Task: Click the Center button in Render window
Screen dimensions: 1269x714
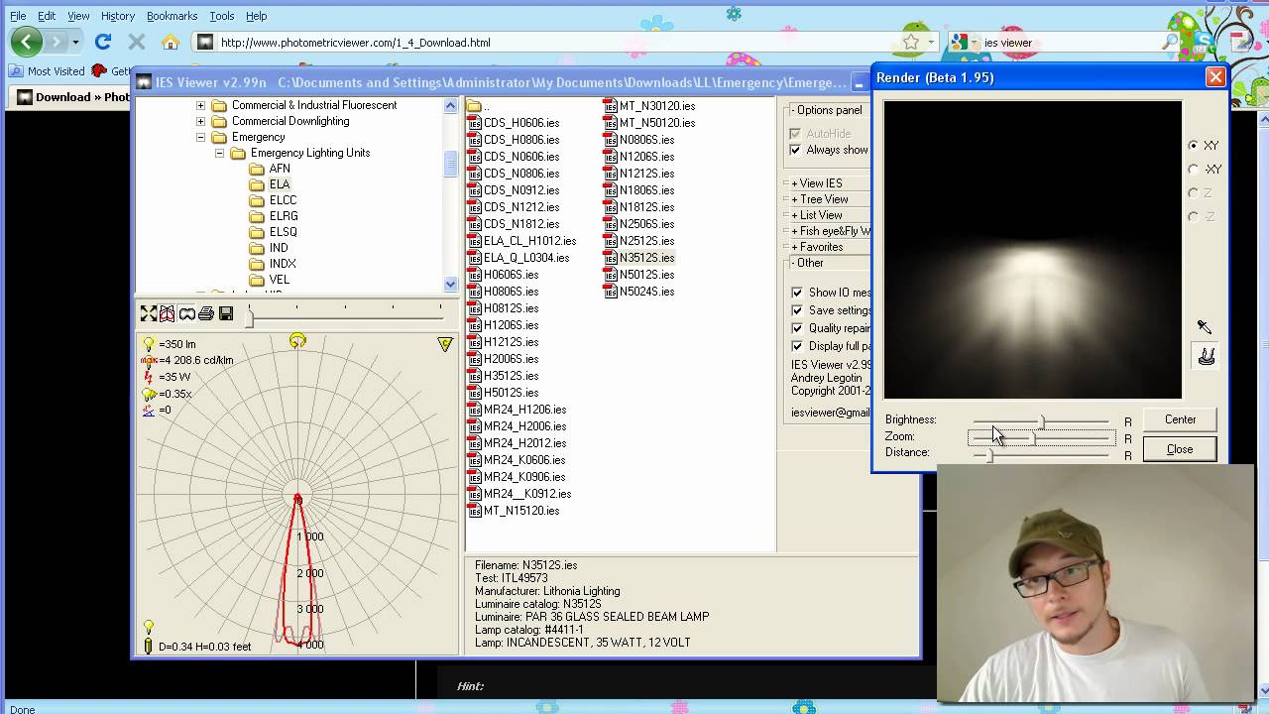Action: (1180, 419)
